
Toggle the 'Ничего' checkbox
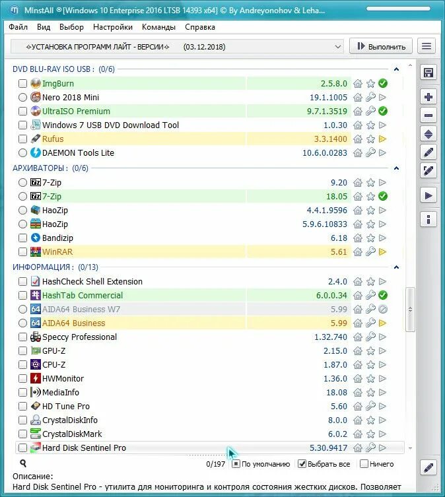[364, 464]
